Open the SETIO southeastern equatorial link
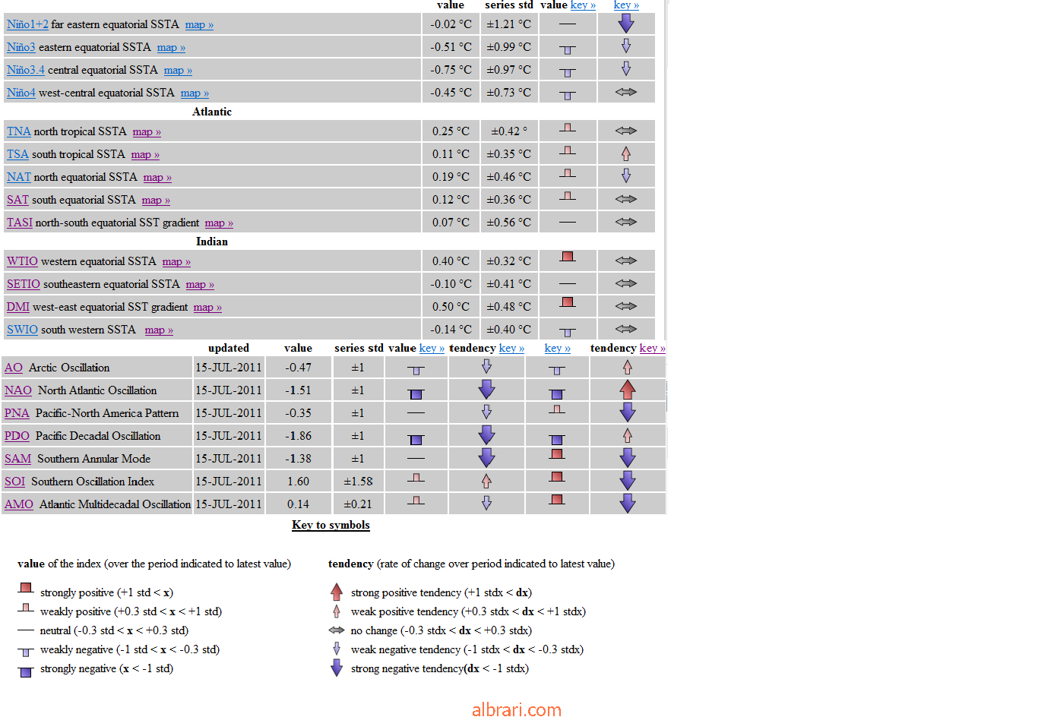Image resolution: width=1038 pixels, height=717 pixels. 24,284
